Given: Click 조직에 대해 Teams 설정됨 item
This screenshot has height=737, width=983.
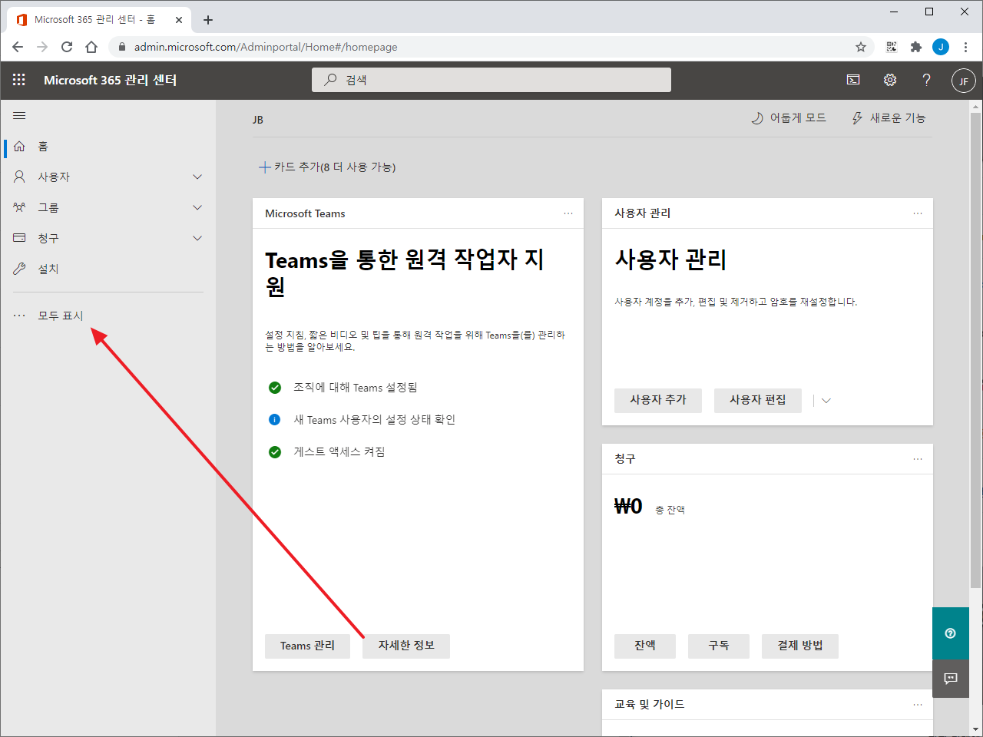Looking at the screenshot, I should click(x=356, y=388).
